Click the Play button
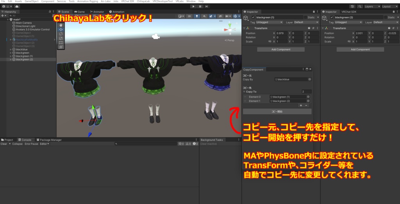The height and width of the screenshot is (204, 400). coord(193,6)
